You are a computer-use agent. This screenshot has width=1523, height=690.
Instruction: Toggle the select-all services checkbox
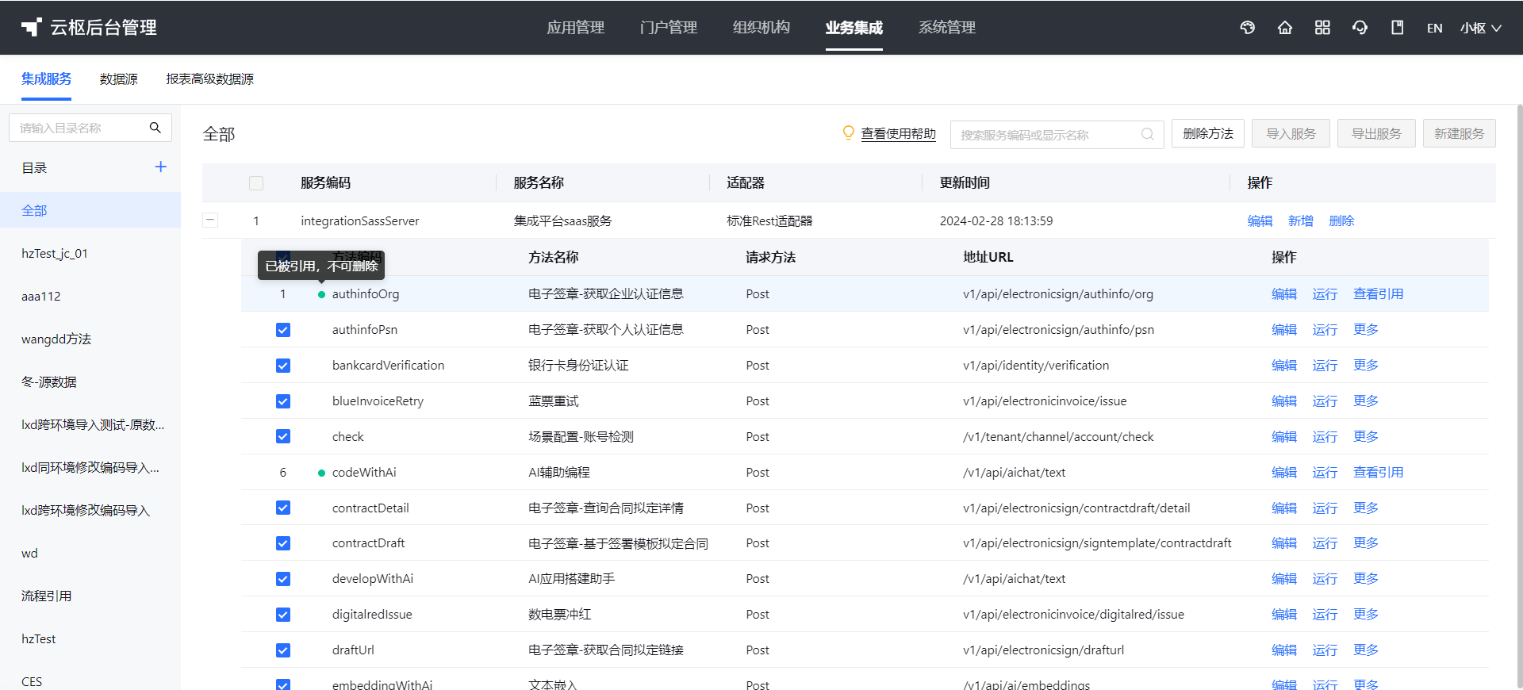pos(256,183)
